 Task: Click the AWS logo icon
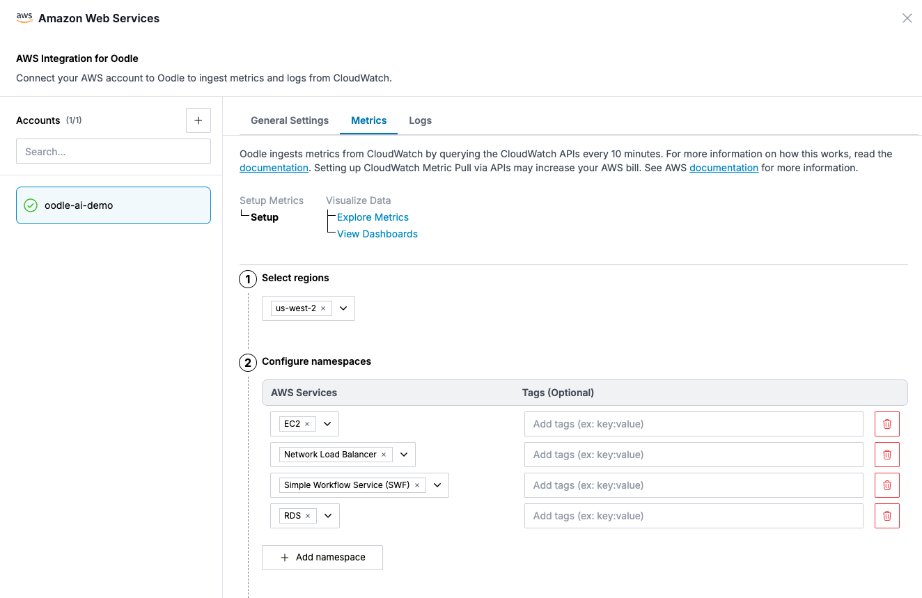click(24, 17)
